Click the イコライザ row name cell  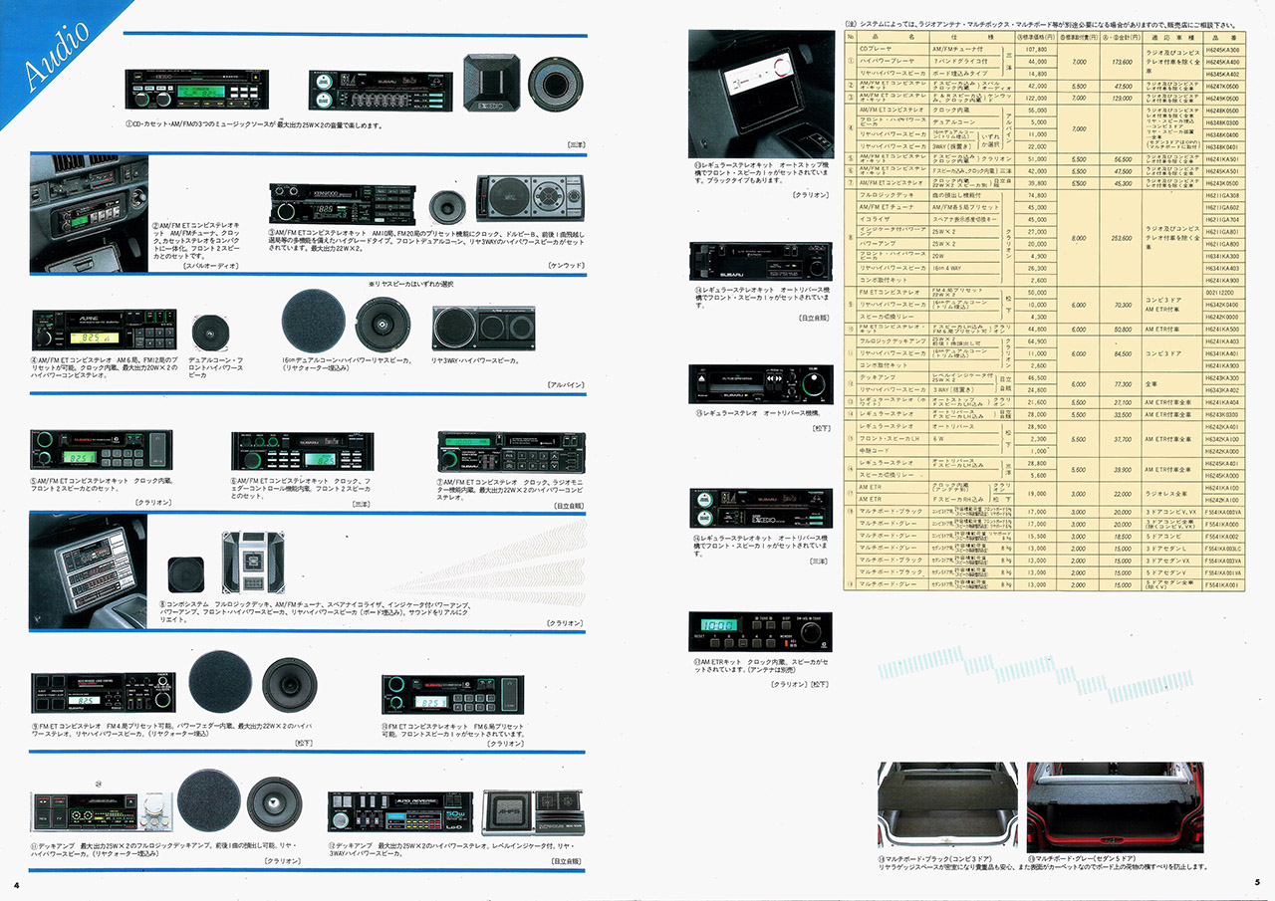[x=893, y=219]
